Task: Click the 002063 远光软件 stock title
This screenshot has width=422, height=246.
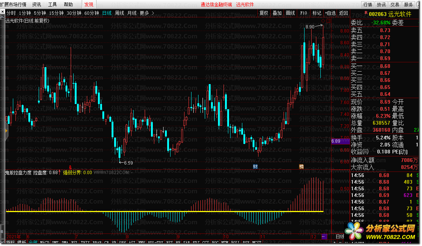Action: click(x=390, y=14)
